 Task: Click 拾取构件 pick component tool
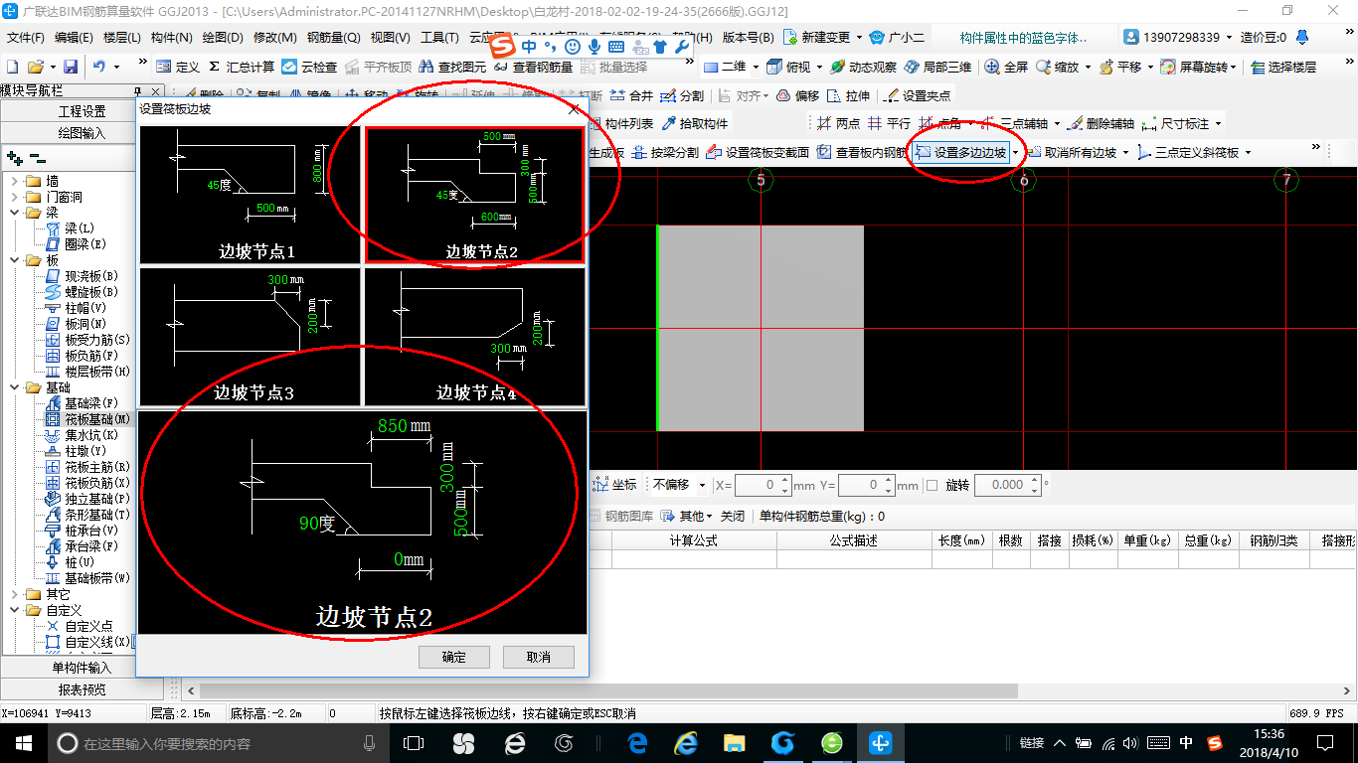click(x=695, y=123)
